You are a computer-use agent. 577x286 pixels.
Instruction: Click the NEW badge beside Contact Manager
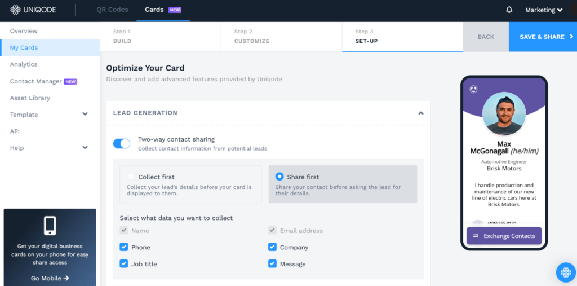[x=70, y=81]
